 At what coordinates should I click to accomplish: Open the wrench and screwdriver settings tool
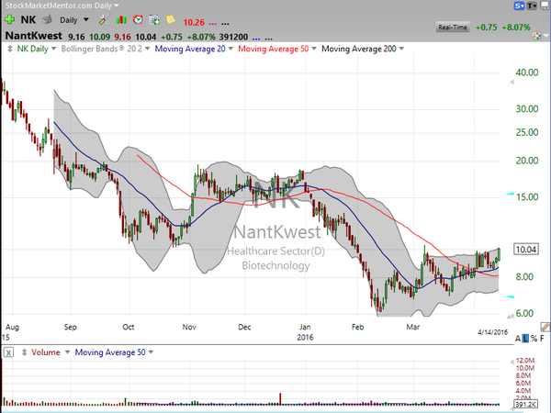click(x=104, y=19)
